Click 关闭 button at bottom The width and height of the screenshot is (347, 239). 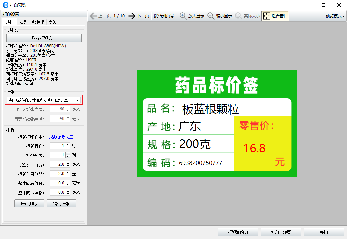[324, 232]
